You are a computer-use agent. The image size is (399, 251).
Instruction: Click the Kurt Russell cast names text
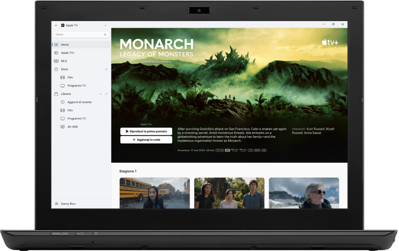click(x=313, y=131)
